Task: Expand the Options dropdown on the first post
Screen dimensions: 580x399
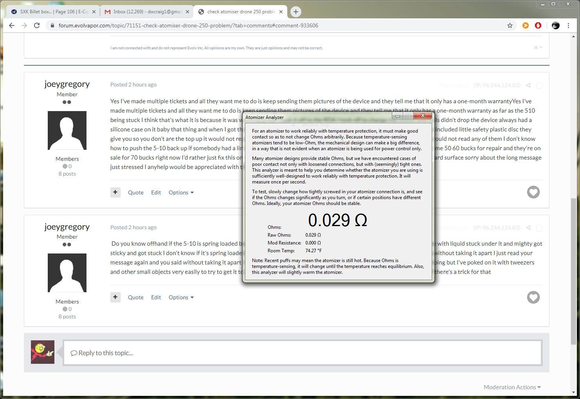Action: 181,192
